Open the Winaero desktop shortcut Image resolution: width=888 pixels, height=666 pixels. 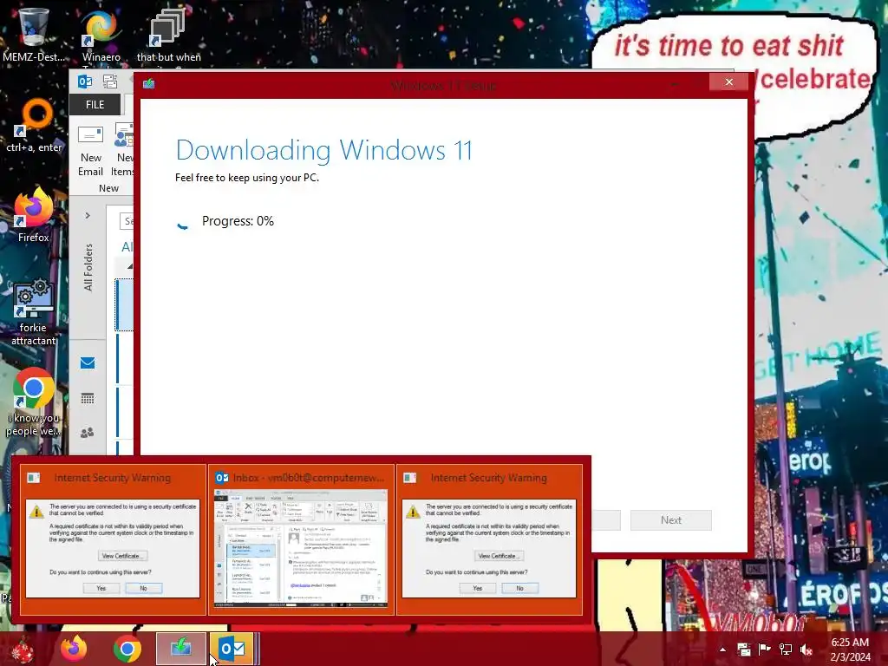tap(101, 34)
